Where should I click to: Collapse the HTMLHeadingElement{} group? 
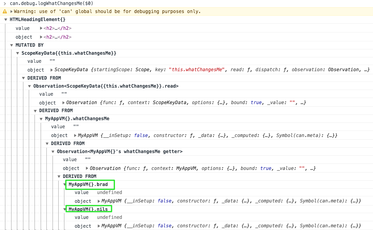coord(6,20)
